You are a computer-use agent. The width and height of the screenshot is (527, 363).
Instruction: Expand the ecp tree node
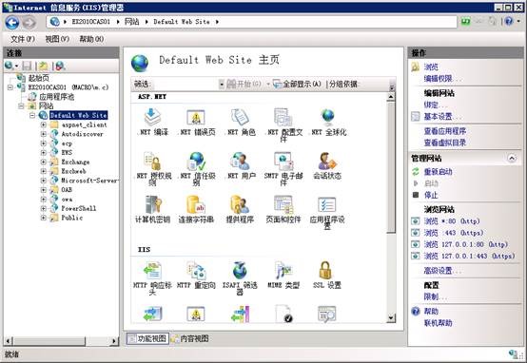pos(44,143)
